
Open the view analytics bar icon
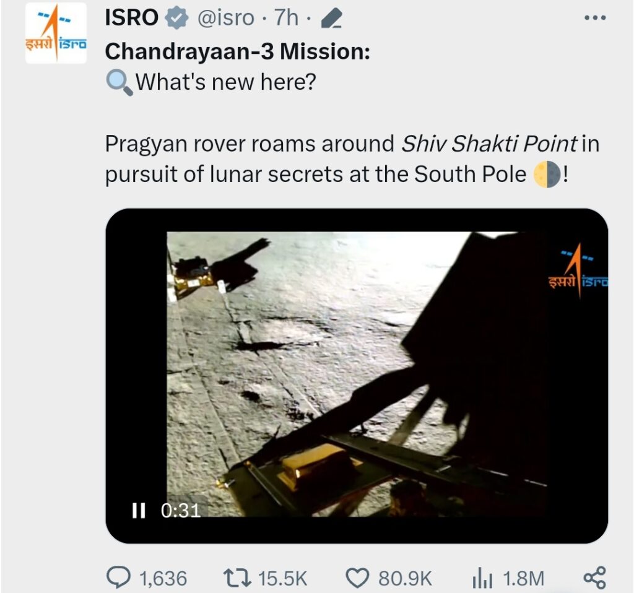coord(482,578)
